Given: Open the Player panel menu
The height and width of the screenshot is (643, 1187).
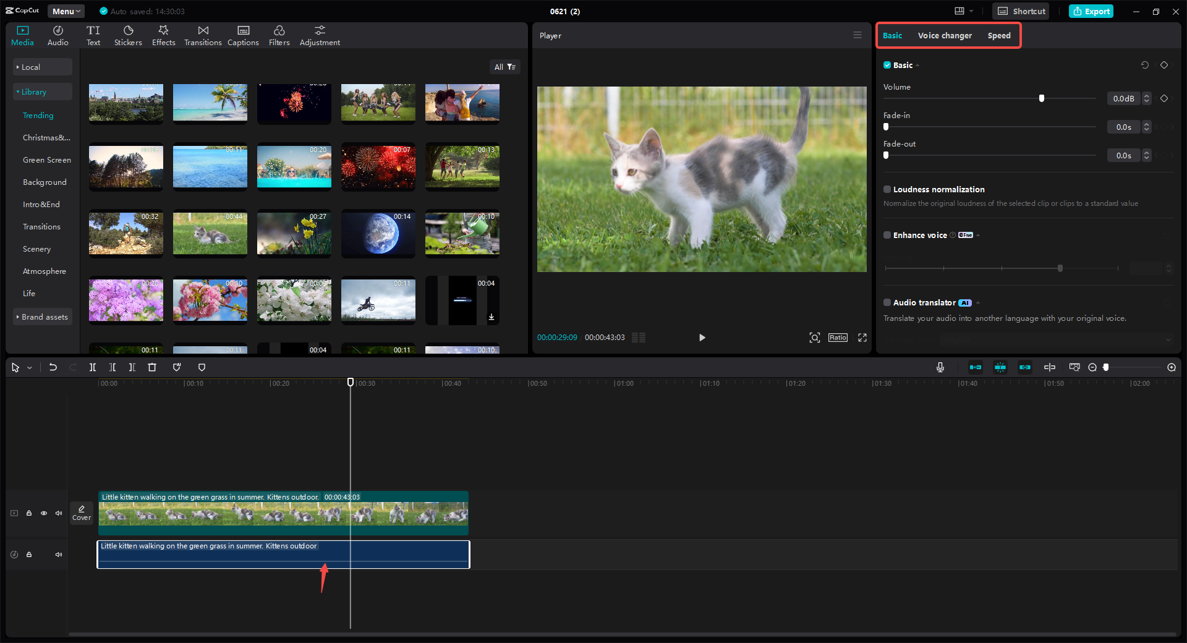Looking at the screenshot, I should [x=857, y=35].
